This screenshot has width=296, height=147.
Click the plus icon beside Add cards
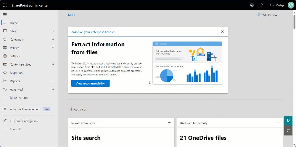(x=71, y=109)
